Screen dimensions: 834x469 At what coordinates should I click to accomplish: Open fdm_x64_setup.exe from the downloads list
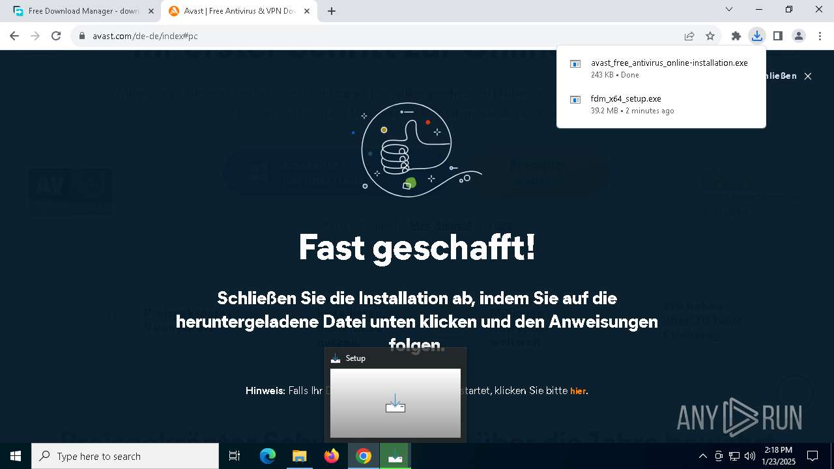661,104
